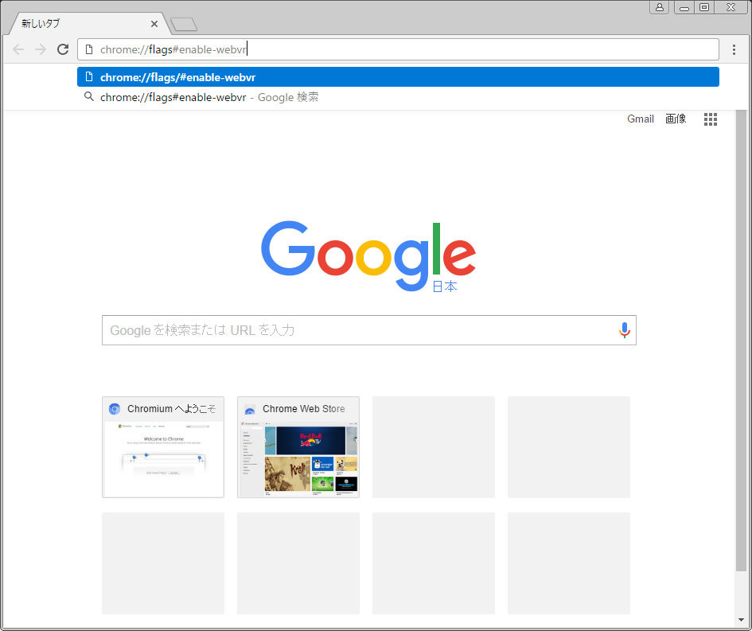Maximize the browser window
752x631 pixels.
pos(704,7)
